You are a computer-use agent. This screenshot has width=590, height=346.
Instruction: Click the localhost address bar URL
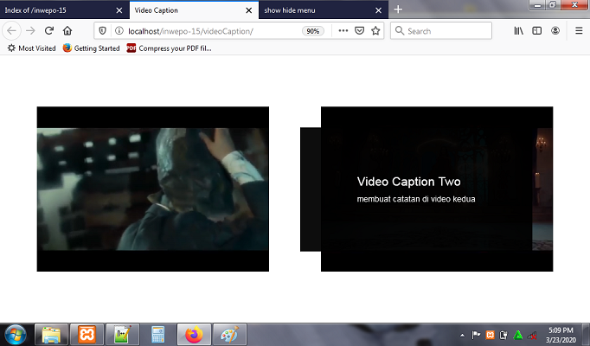(x=190, y=31)
